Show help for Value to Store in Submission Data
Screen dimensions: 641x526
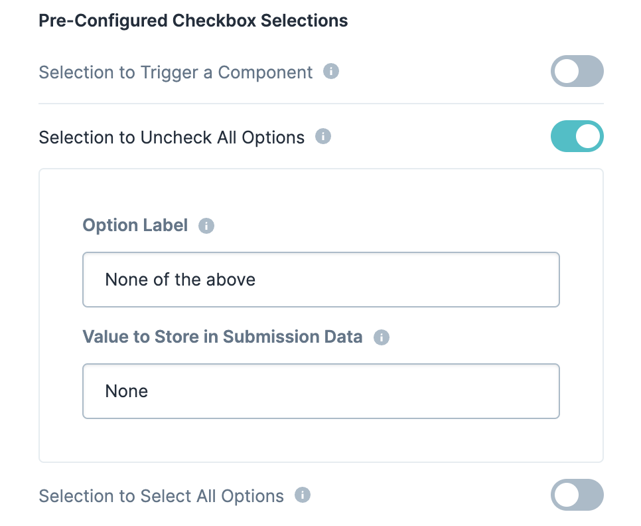(x=382, y=337)
